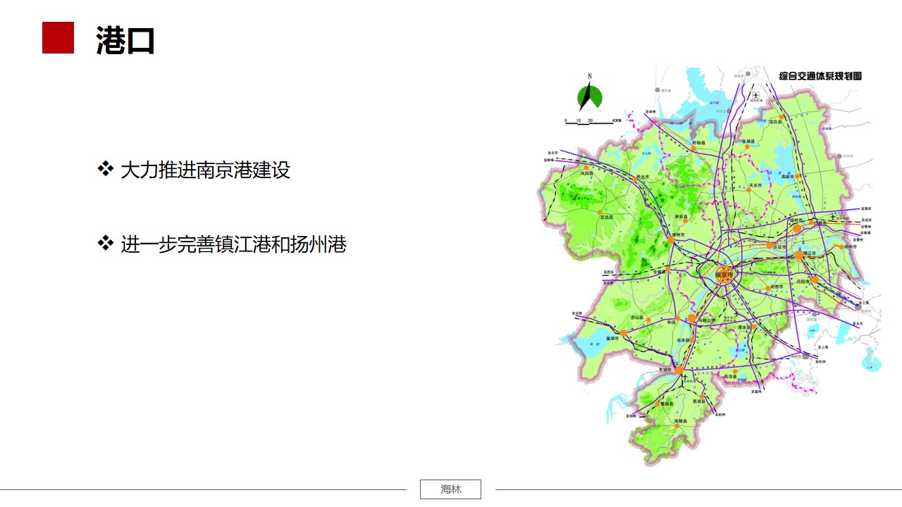Select the text 进一步完善镇江港和扬州港

(x=233, y=245)
